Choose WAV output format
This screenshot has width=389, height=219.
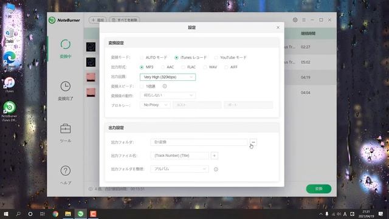click(x=205, y=68)
